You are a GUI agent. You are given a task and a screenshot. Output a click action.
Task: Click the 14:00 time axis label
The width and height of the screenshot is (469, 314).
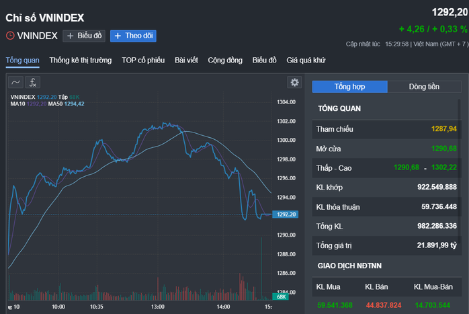pyautogui.click(x=223, y=307)
